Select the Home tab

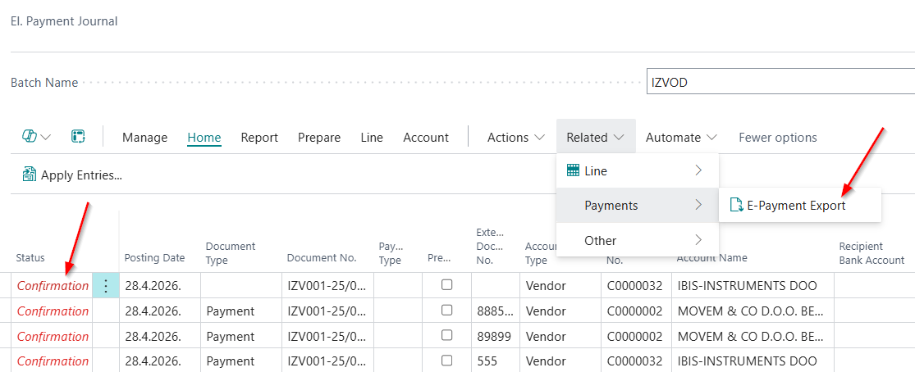point(204,138)
